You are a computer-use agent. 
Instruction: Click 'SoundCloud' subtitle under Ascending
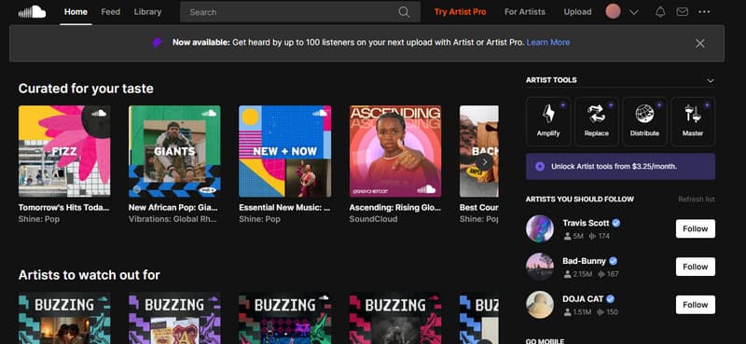click(373, 220)
